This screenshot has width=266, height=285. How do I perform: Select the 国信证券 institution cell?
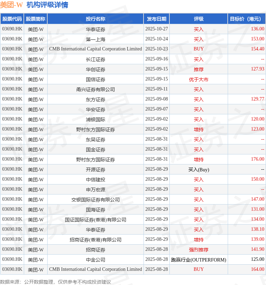(x=96, y=79)
